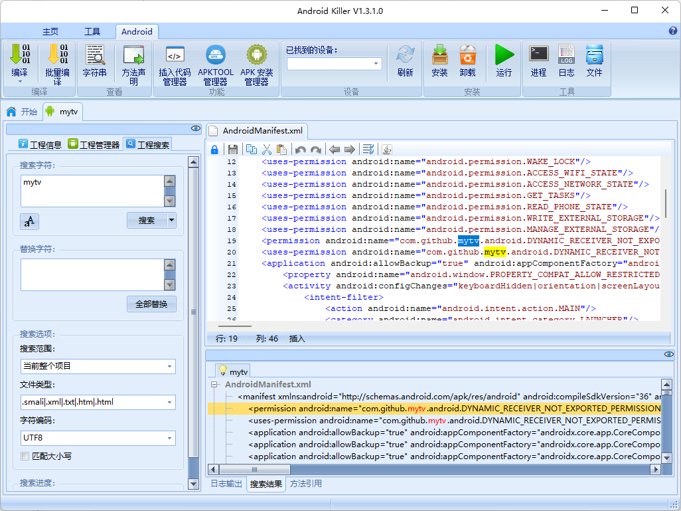Screen dimensions: 681x511
Task: Select the 工程搜索 tab
Action: 147,145
